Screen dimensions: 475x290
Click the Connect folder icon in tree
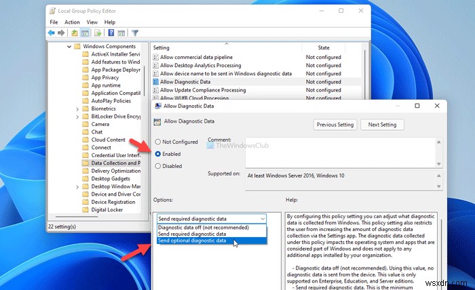(85, 148)
